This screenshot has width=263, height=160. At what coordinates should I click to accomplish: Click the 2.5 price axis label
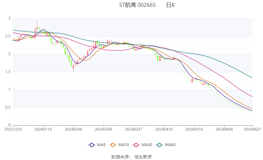8,36
